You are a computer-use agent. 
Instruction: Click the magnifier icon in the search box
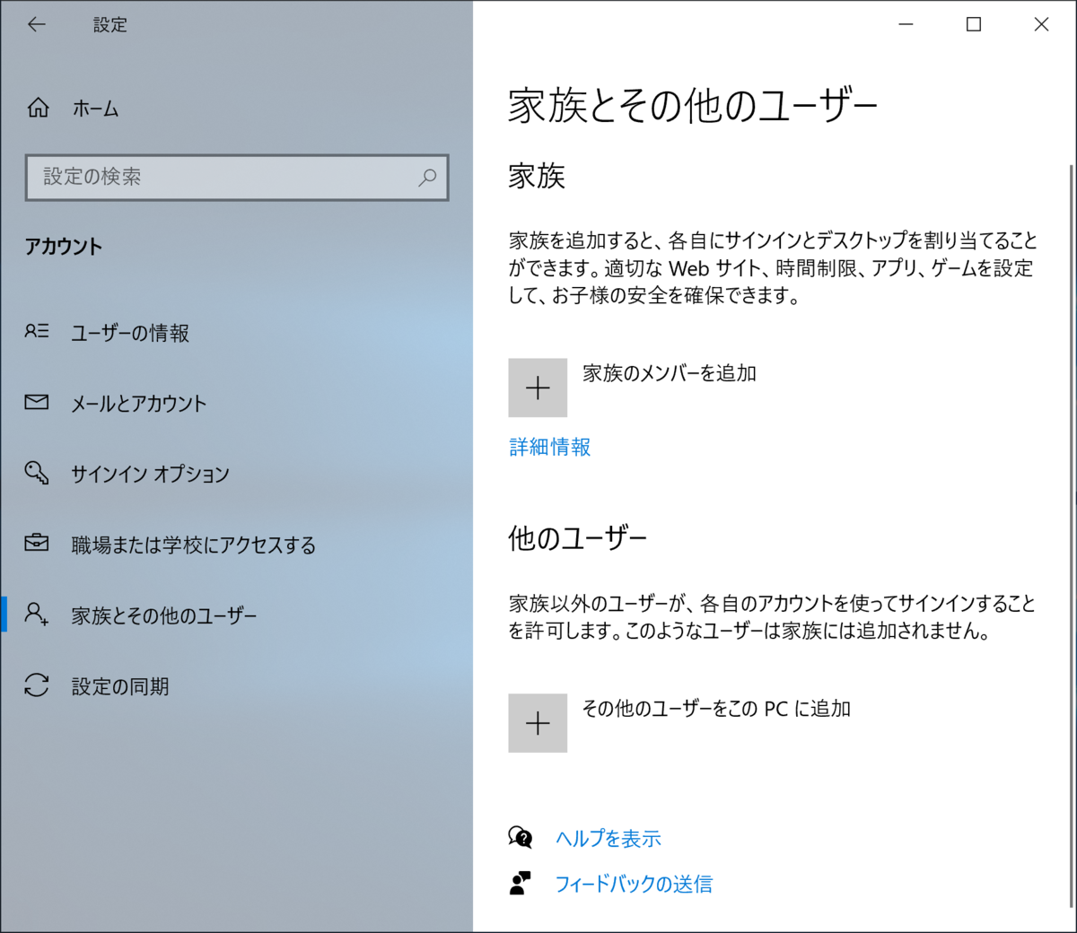point(427,179)
